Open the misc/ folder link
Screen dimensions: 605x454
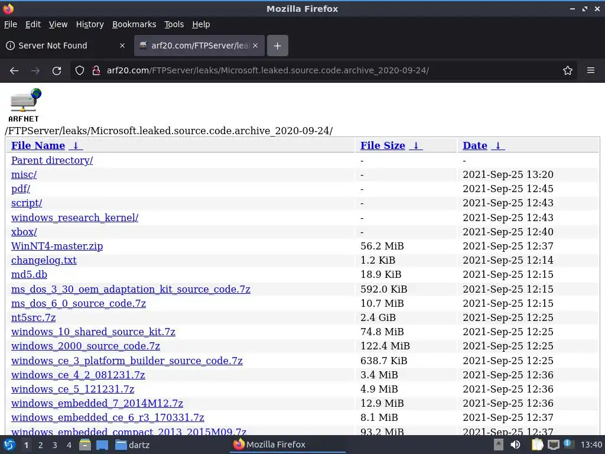click(24, 174)
